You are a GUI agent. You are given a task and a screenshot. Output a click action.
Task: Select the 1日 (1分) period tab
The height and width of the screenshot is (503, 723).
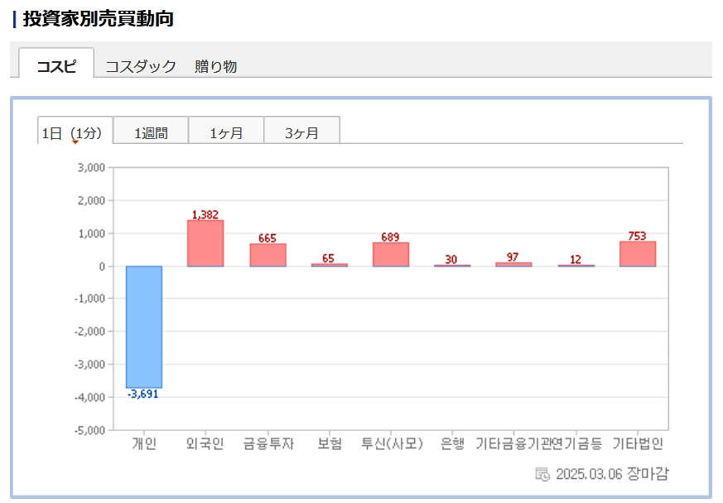(x=75, y=132)
